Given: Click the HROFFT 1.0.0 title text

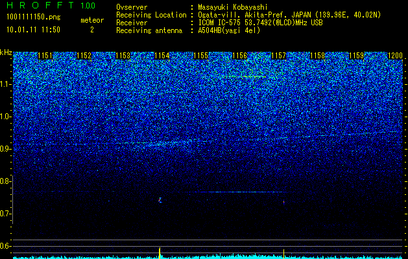Looking at the screenshot, I should click(51, 5).
